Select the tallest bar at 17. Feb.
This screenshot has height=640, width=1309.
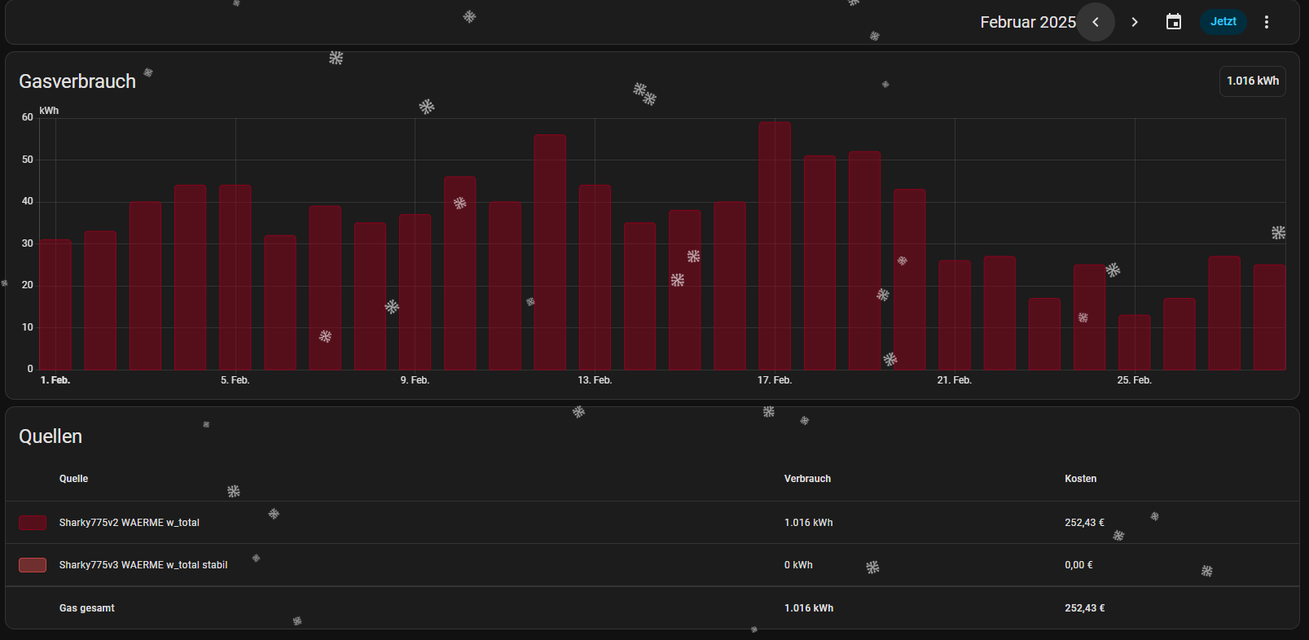(775, 246)
